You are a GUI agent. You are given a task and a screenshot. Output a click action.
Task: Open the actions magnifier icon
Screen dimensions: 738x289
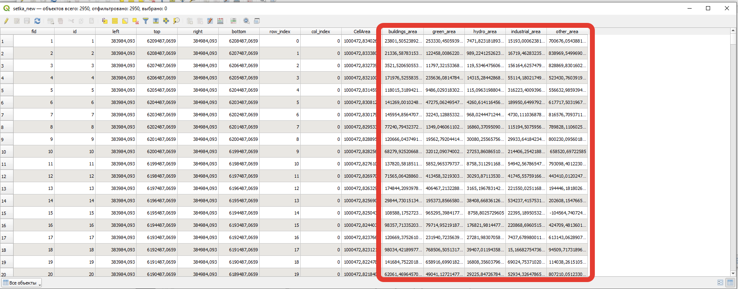click(246, 21)
